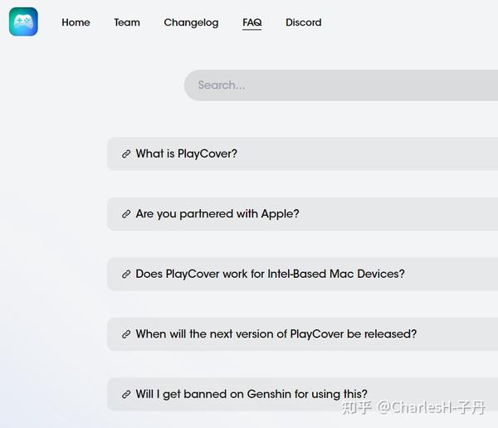This screenshot has width=498, height=428.
Task: Click link icon for Intel-Based Mac Devices question
Action: [x=126, y=274]
